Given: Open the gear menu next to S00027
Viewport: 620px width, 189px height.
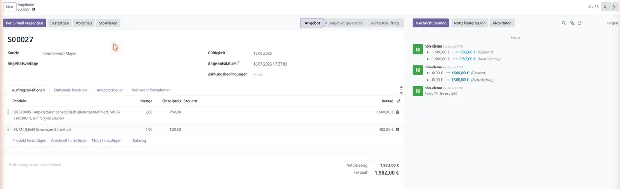Looking at the screenshot, I should [34, 9].
